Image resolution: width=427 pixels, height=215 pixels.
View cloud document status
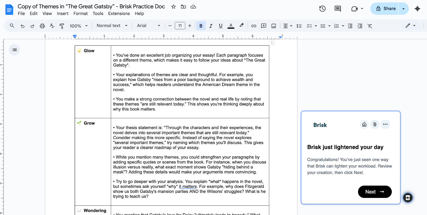coord(193,7)
